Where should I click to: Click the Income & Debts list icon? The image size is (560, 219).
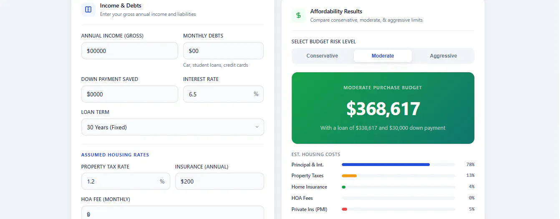tap(88, 9)
